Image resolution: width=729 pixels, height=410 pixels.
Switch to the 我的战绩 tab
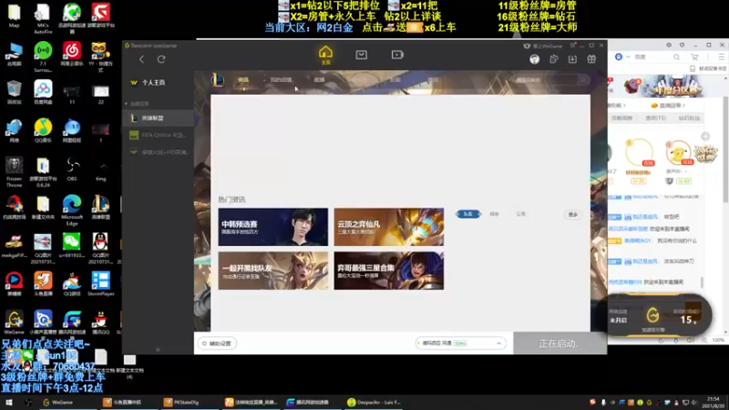(x=281, y=80)
